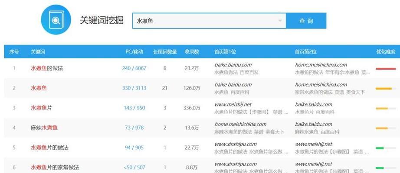400x173 pixels.
Task: Open the search box dropdown arrow
Action: tap(280, 21)
